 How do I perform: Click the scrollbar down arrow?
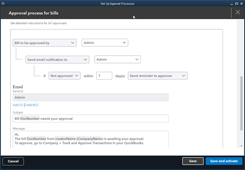click(241, 146)
